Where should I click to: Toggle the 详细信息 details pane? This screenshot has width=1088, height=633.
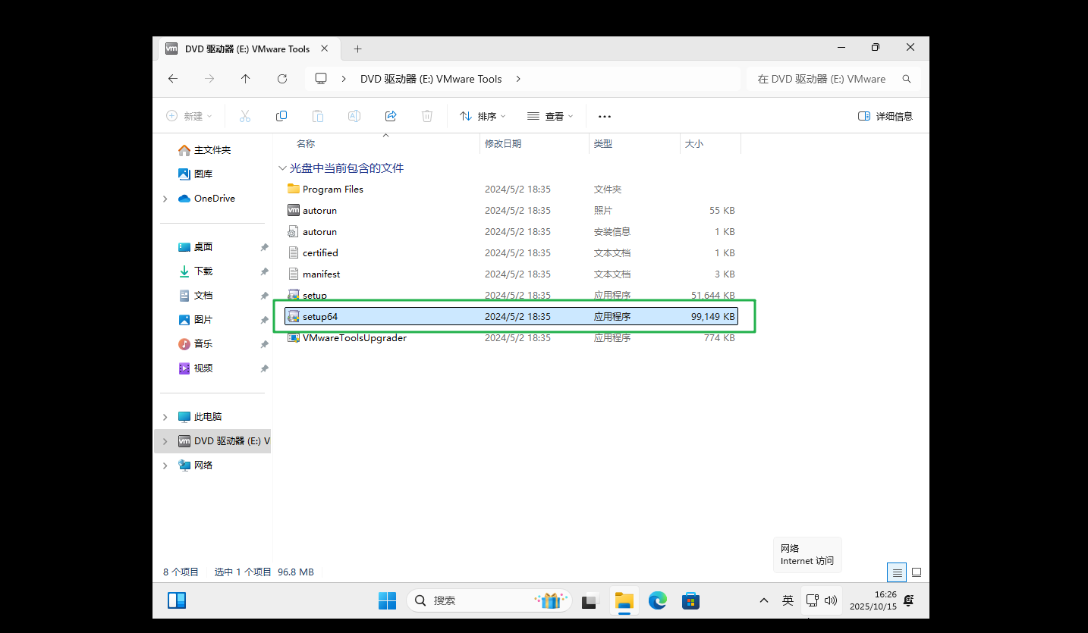885,116
